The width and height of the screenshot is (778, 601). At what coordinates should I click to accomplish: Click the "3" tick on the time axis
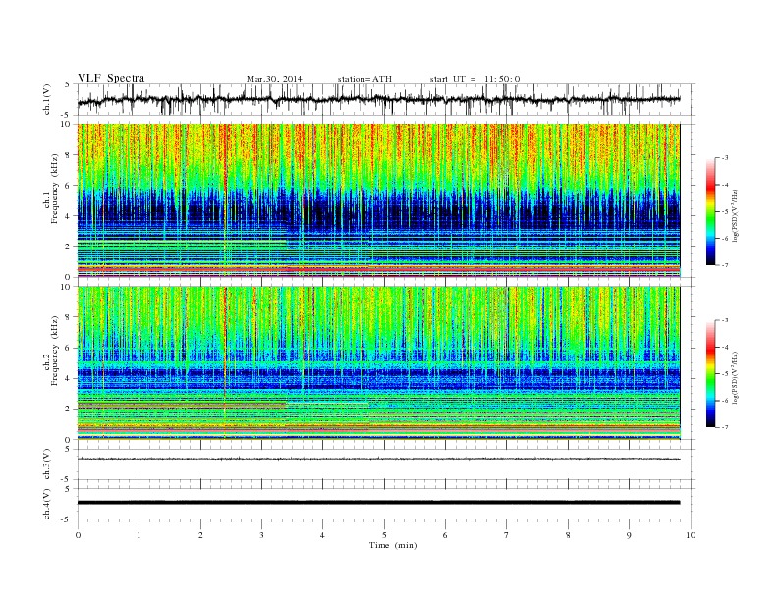tap(261, 535)
